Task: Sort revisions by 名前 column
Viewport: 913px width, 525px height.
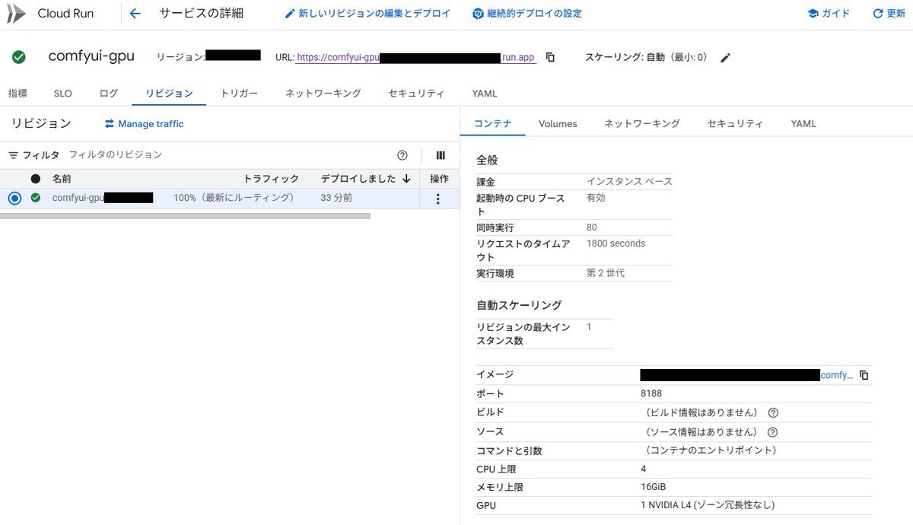Action: [62, 179]
